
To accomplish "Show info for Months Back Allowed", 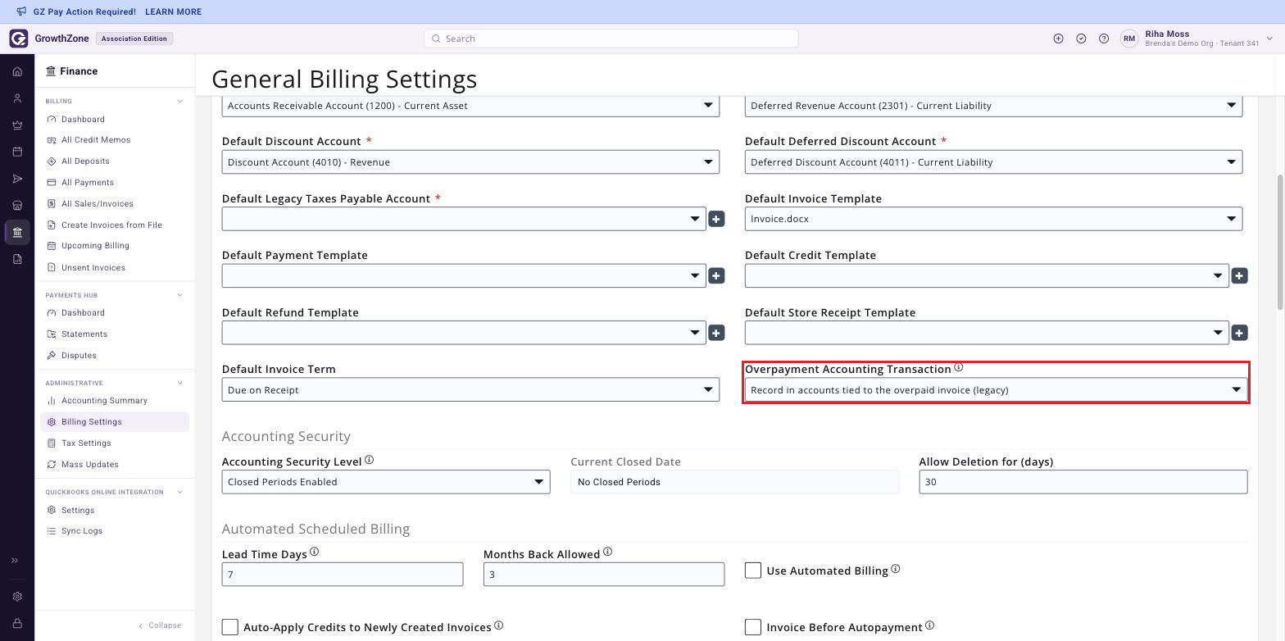I will point(607,552).
